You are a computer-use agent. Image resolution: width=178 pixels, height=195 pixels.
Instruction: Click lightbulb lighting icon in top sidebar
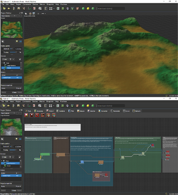click(x=17, y=41)
